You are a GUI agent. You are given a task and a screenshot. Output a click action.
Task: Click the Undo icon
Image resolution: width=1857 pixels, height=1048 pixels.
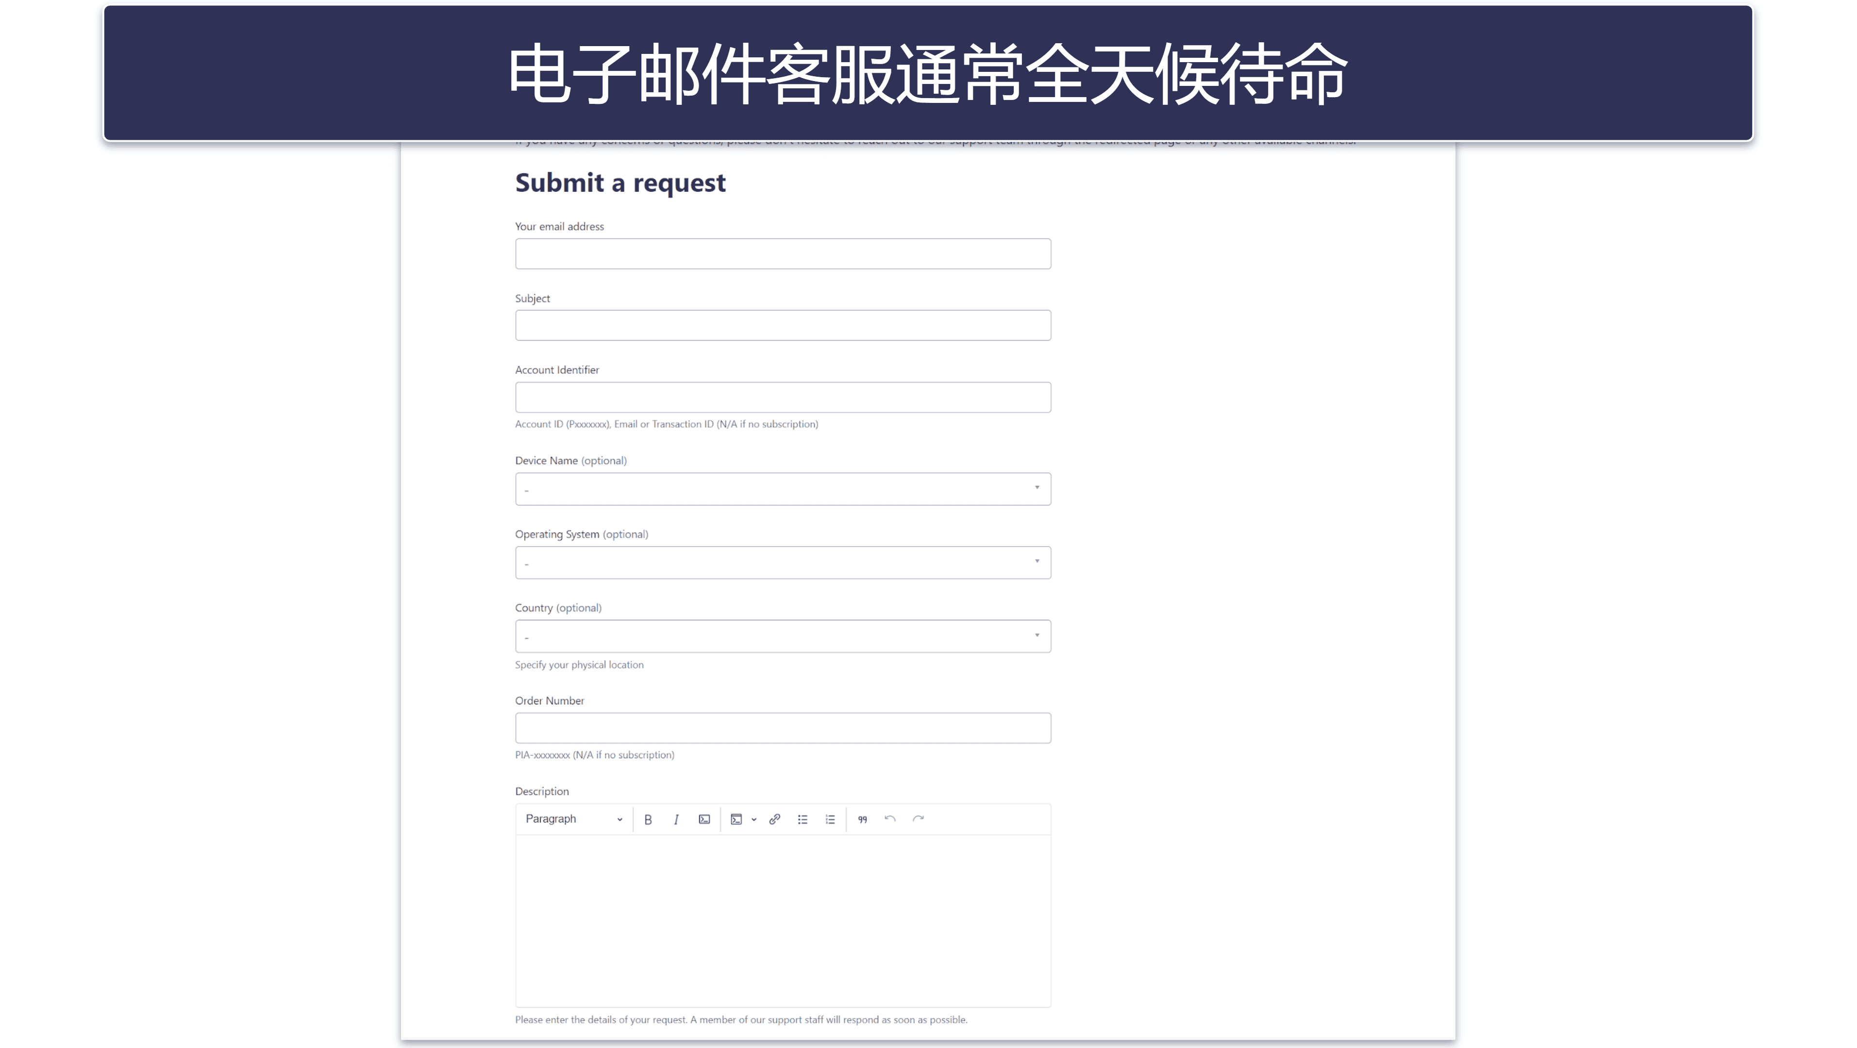[890, 818]
